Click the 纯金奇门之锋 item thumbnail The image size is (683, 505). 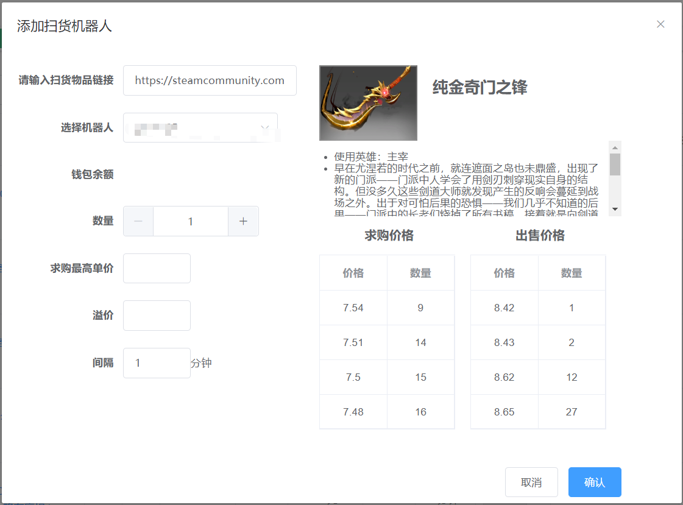pos(368,103)
